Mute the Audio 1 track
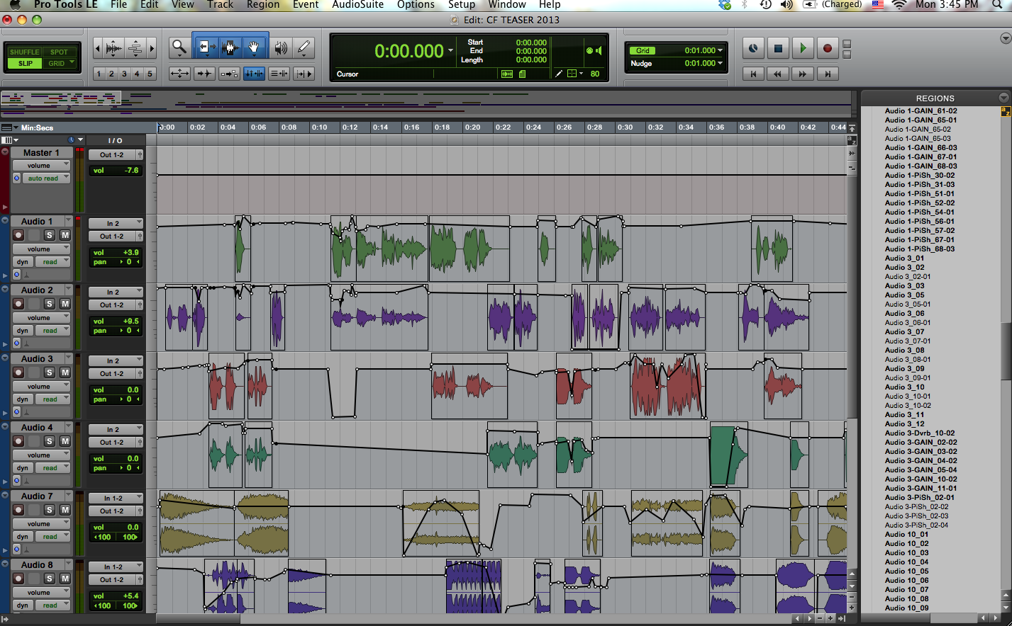The height and width of the screenshot is (626, 1012). [65, 235]
